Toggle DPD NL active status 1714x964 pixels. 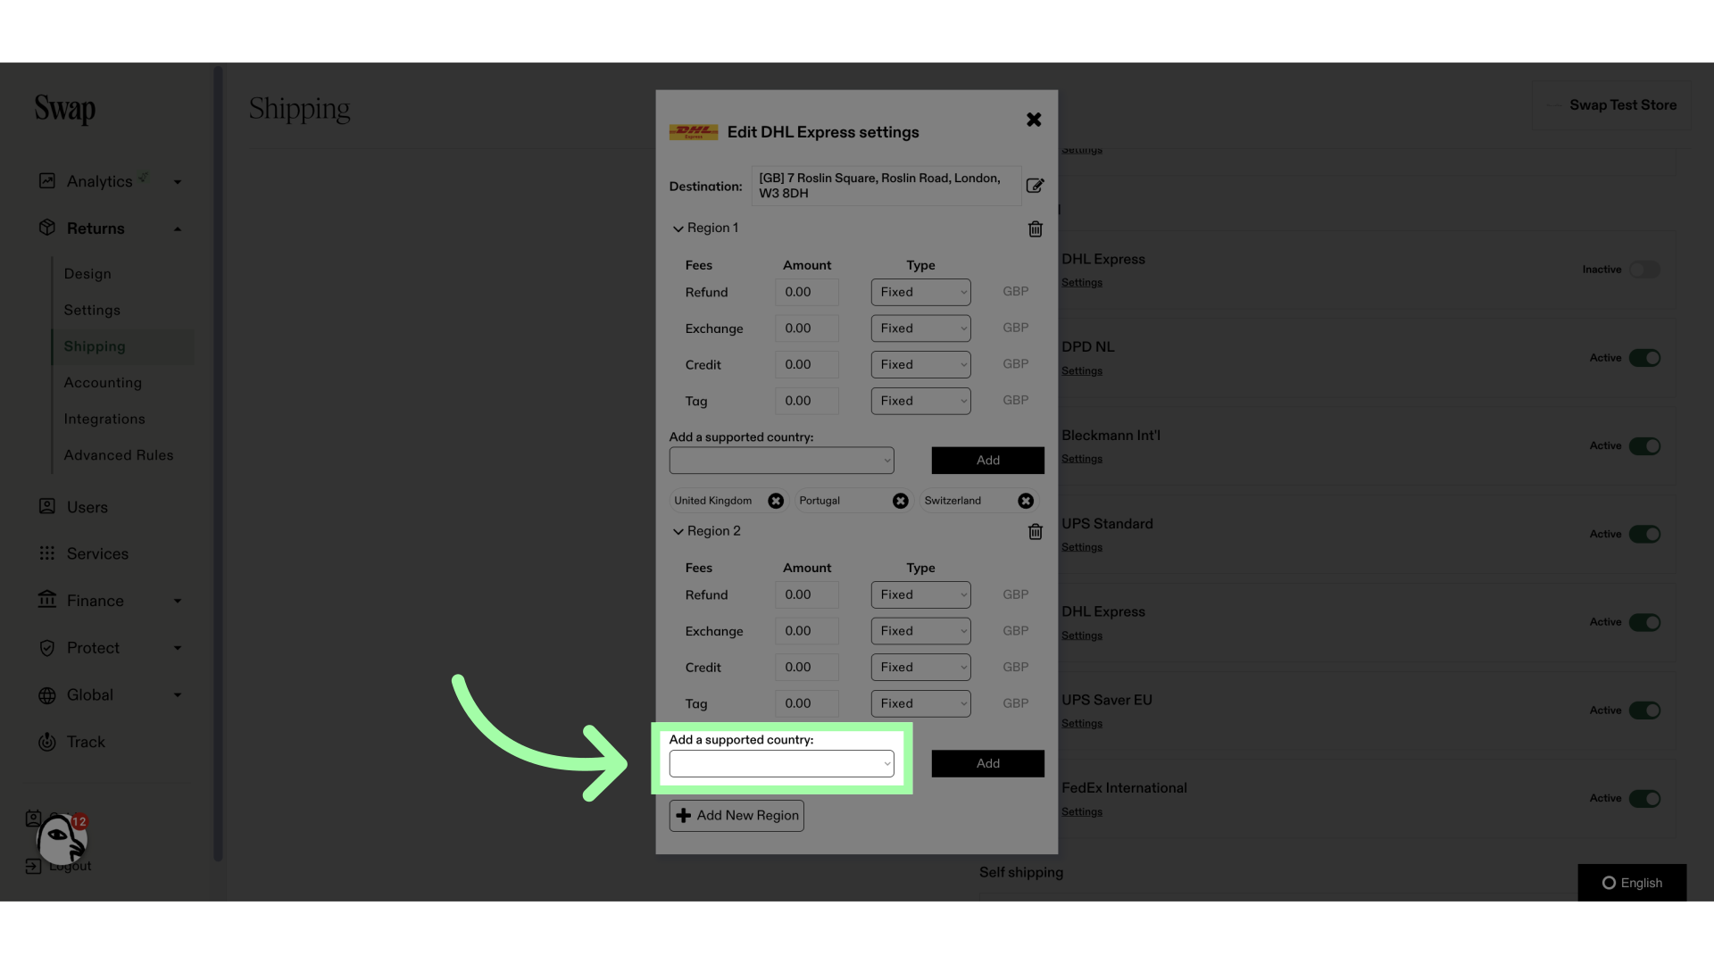point(1644,358)
